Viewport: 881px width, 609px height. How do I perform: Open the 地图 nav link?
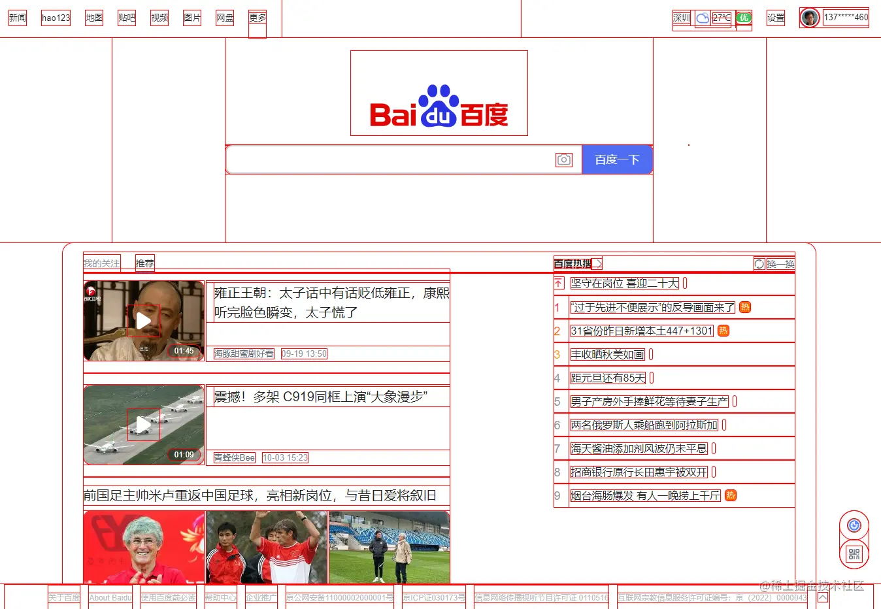[x=94, y=18]
